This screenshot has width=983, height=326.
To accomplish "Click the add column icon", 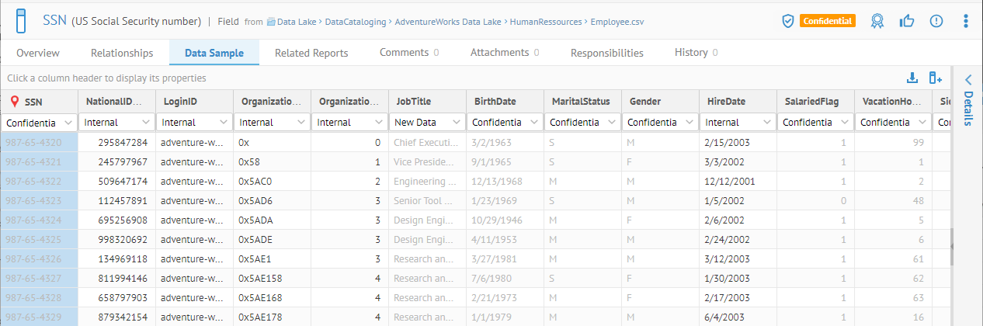I will coord(936,78).
